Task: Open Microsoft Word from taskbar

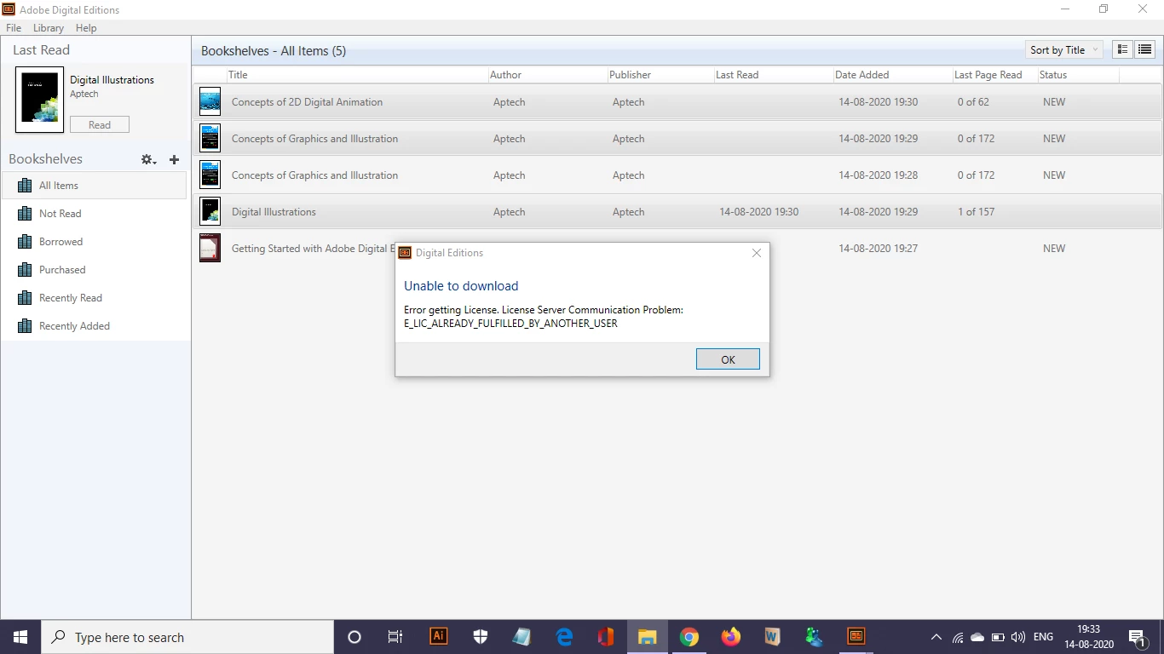Action: click(772, 637)
